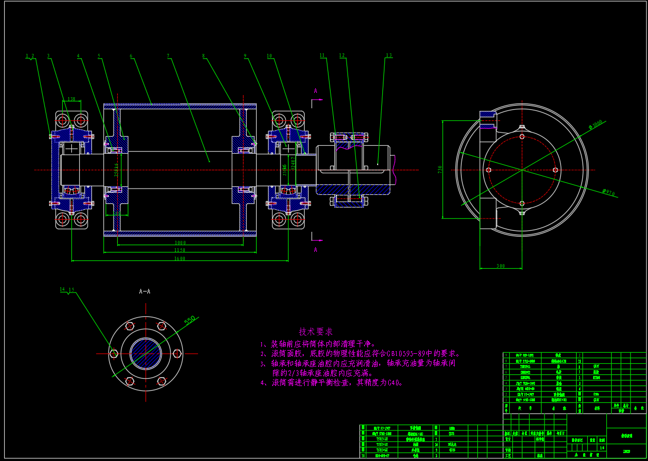Select the upper section marker A
648x461 pixels.
pos(315,91)
